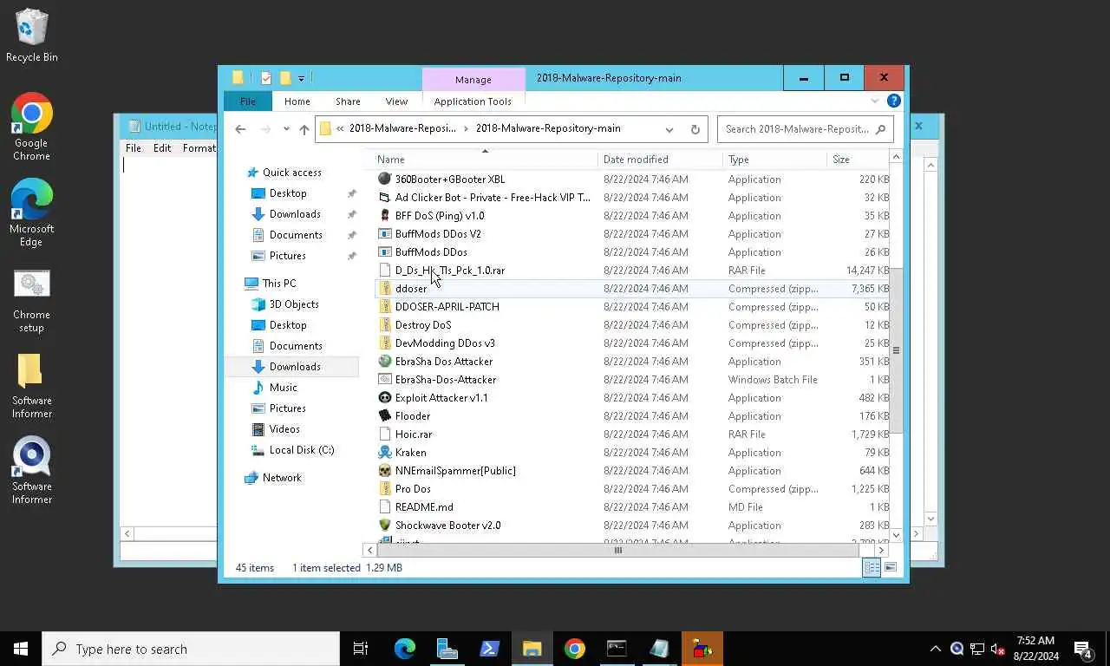Select the EbraSha-Dos-Attacker batch file icon
Screen dimensions: 1110x666
pyautogui.click(x=385, y=379)
